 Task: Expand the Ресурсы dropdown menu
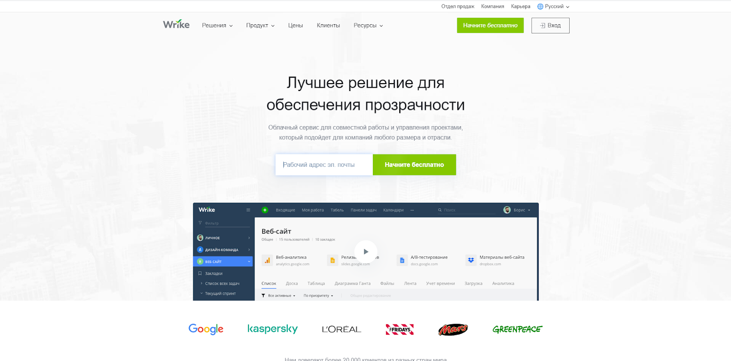click(x=368, y=26)
